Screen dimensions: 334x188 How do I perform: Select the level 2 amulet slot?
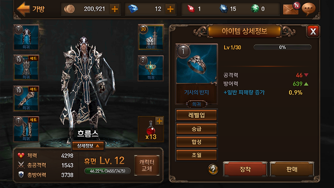(x=151, y=68)
